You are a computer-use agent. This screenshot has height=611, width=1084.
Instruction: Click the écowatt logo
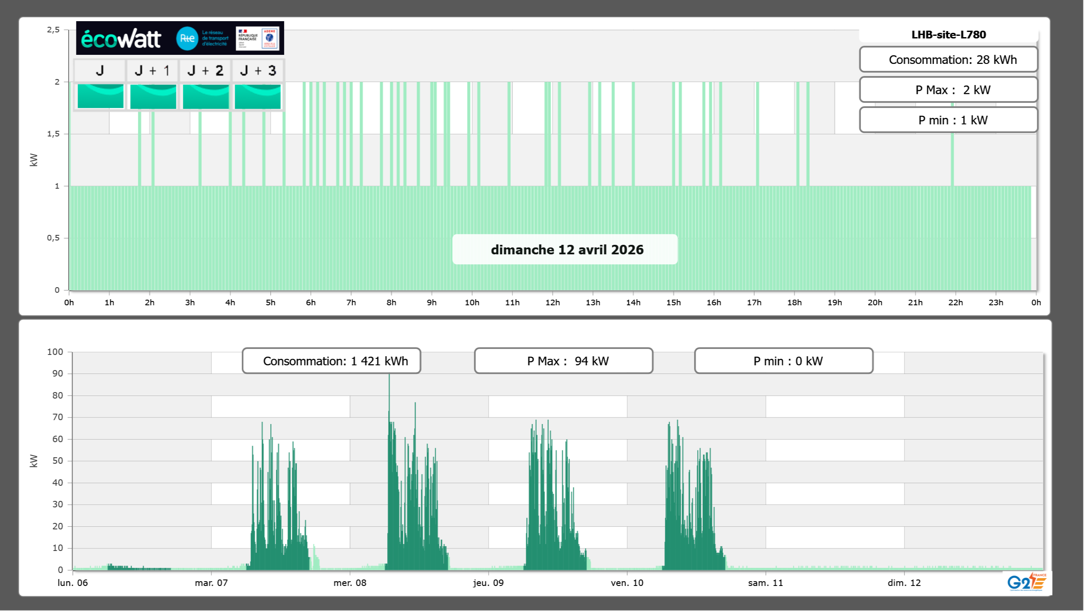tap(121, 39)
